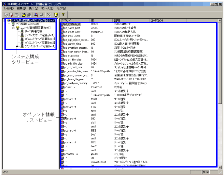
Task: Click the list scrollbar up arrow
Action: pos(220,21)
